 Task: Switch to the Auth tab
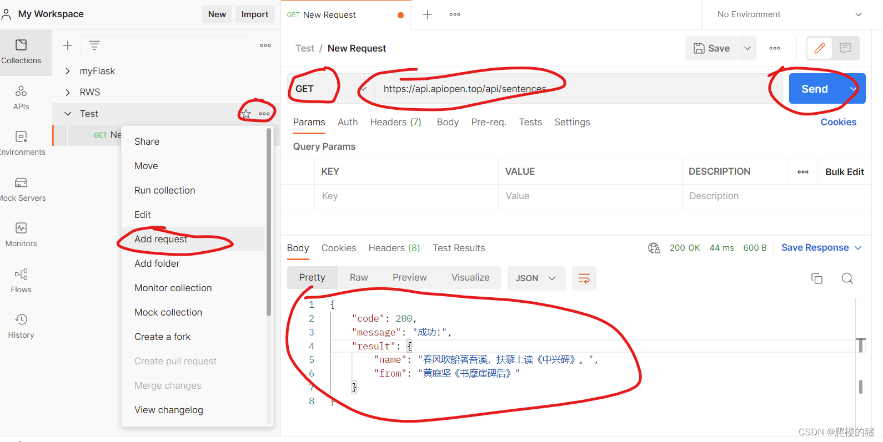point(348,122)
